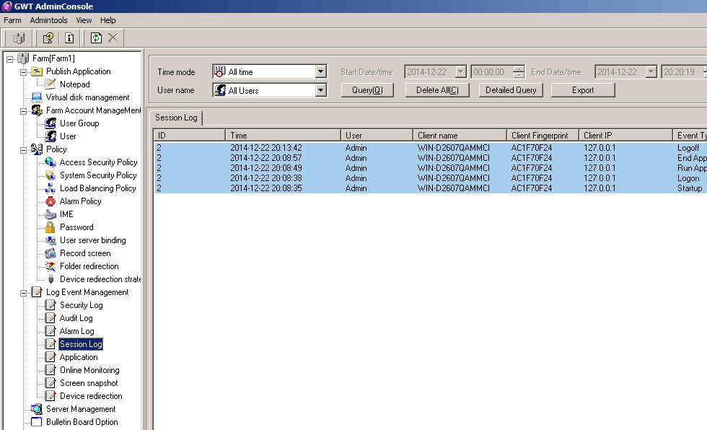Select Audit Log in the tree
Image resolution: width=707 pixels, height=430 pixels.
click(76, 318)
